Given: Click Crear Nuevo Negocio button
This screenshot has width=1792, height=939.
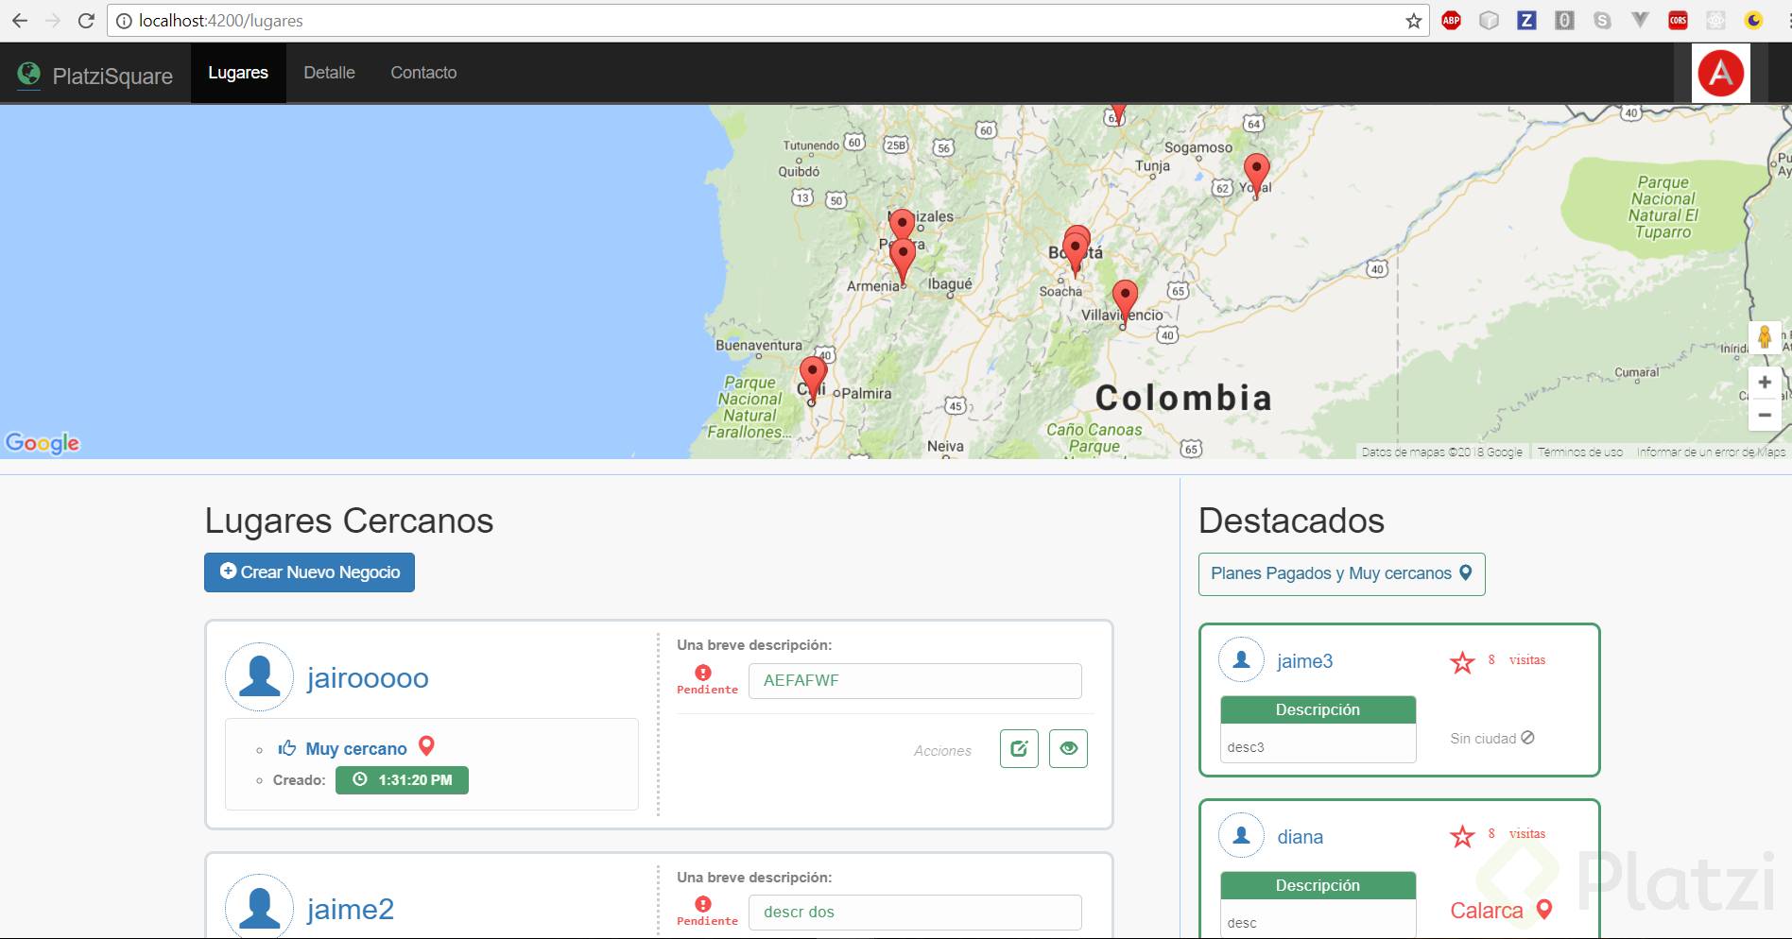Looking at the screenshot, I should (309, 572).
